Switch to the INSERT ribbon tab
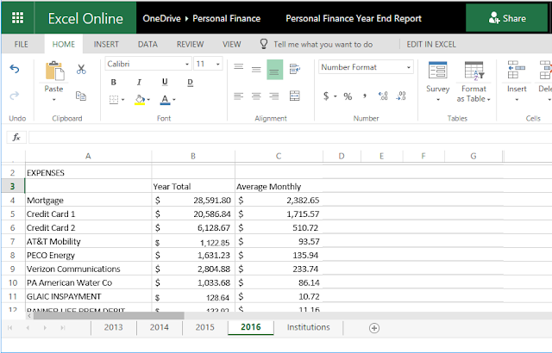Viewport: 552px width, 353px height. tap(106, 43)
